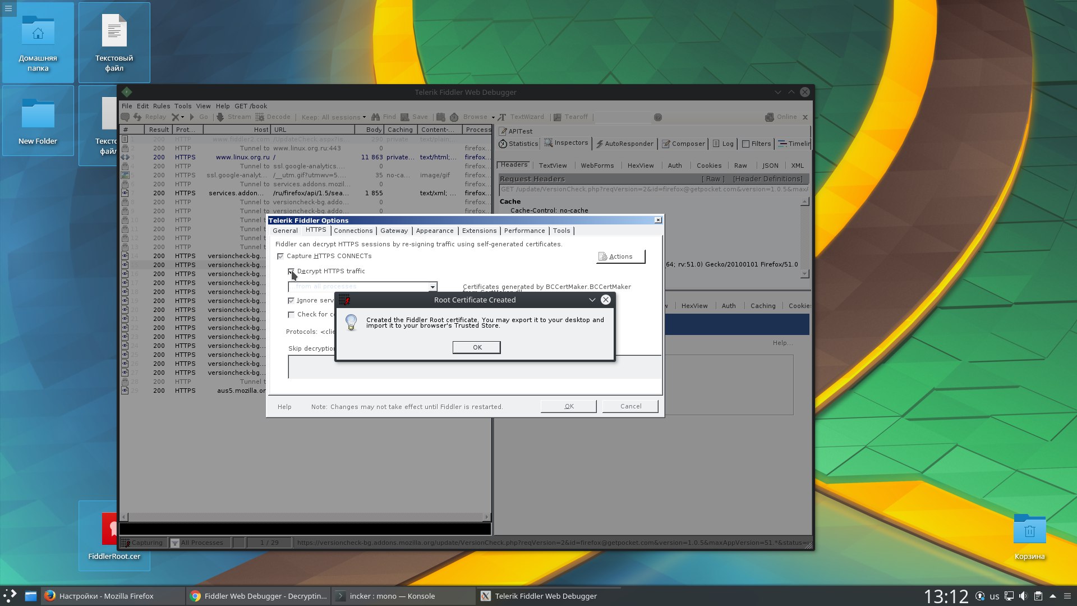
Task: Click the Tearoff icon
Action: click(x=557, y=117)
